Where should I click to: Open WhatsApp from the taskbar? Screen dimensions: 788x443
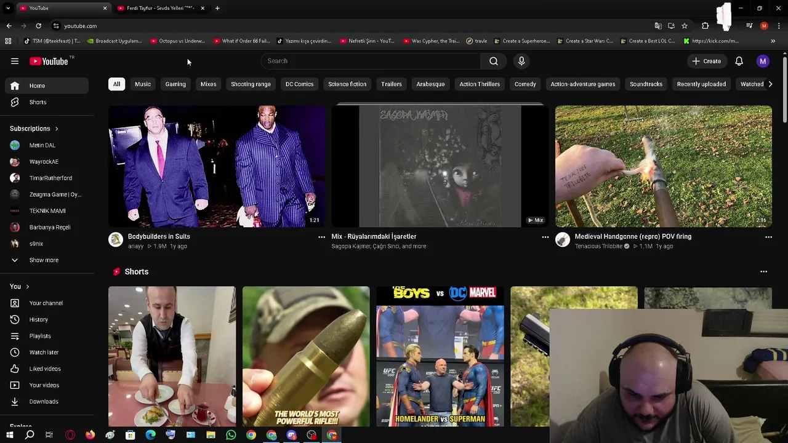click(231, 435)
